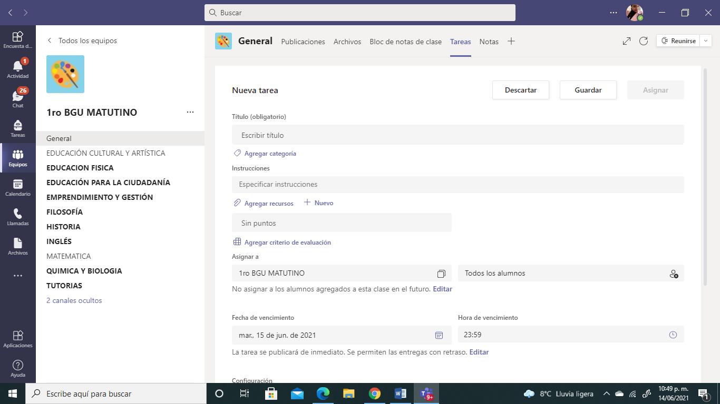The height and width of the screenshot is (404, 720).
Task: Click Especificar instrucciones field
Action: (458, 184)
